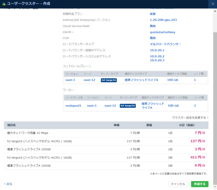Click the 項目名 column header
217x190 pixels.
12,125
